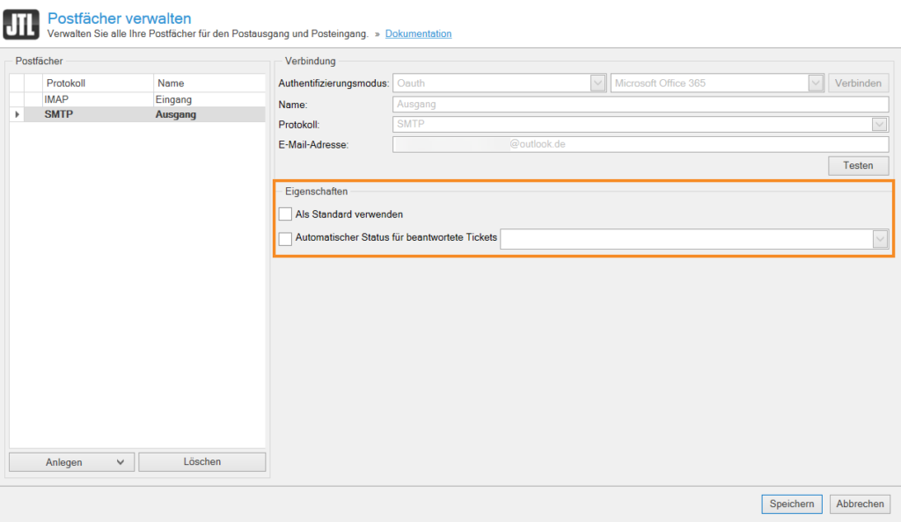Sort by the Name column header

[208, 83]
